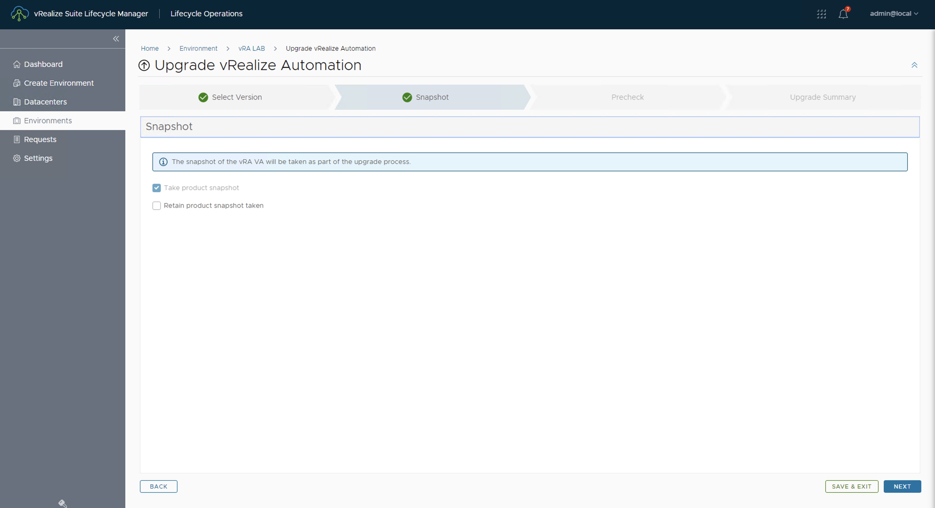Image resolution: width=935 pixels, height=508 pixels.
Task: Uncheck Take product snapshot checkbox
Action: [x=157, y=188]
